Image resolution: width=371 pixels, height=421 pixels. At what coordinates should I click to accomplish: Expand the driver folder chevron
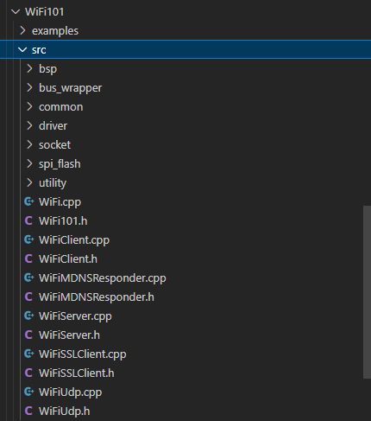[x=29, y=125]
